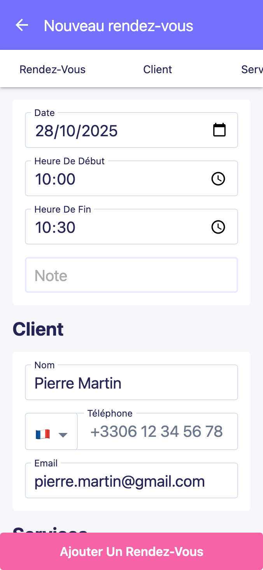Switch to the Rendez-Vous tab
The width and height of the screenshot is (263, 570).
53,70
